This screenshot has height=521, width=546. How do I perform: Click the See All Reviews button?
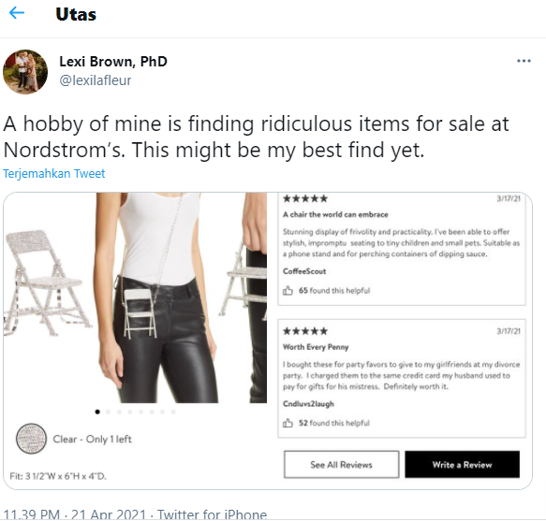pyautogui.click(x=341, y=464)
